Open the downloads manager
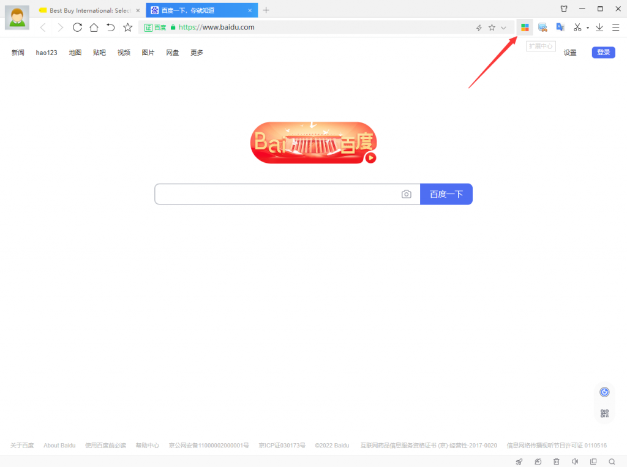 click(x=599, y=28)
